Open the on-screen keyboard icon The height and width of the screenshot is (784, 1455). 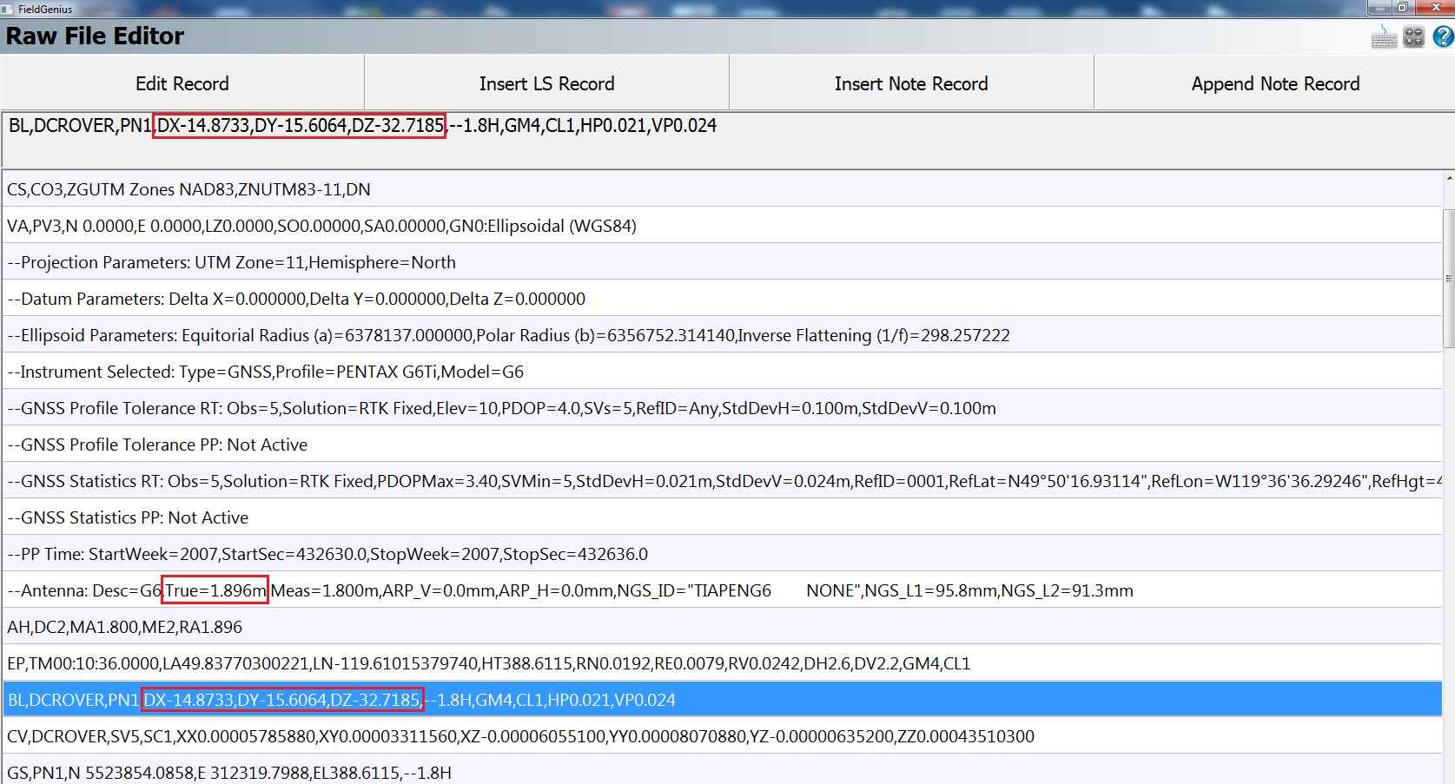click(1384, 37)
